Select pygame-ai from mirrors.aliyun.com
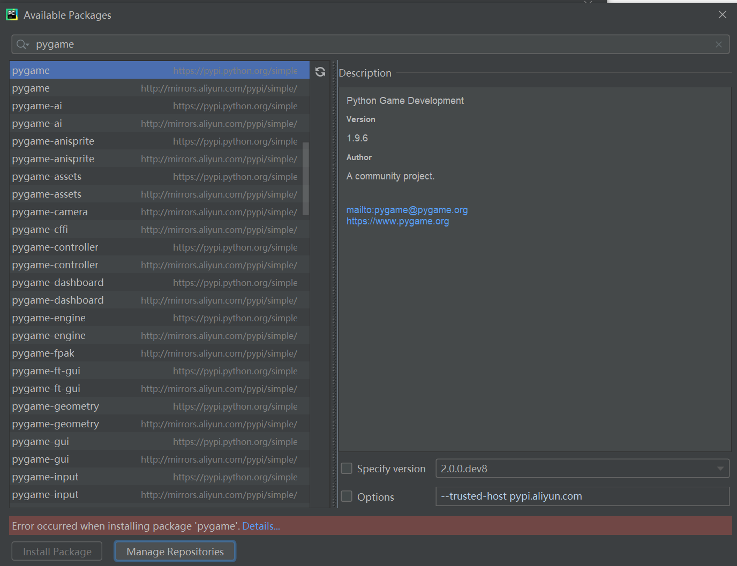Viewport: 737px width, 566px height. point(160,123)
